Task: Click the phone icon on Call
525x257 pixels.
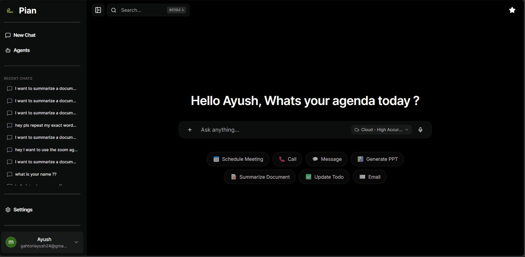Action: 282,159
